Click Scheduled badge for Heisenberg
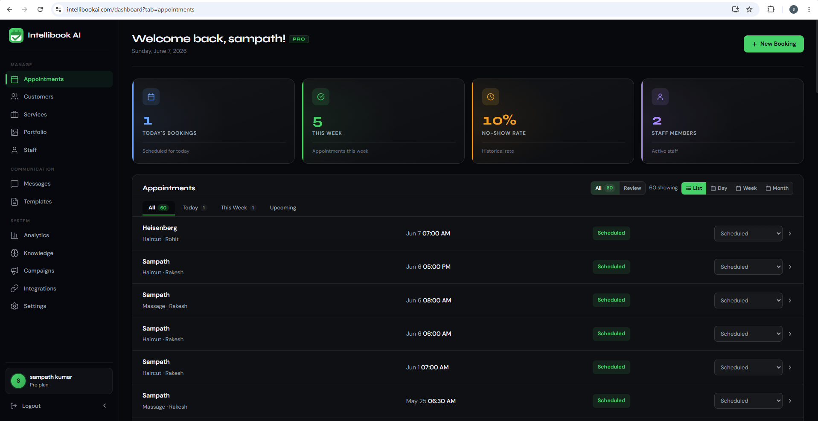 point(611,233)
